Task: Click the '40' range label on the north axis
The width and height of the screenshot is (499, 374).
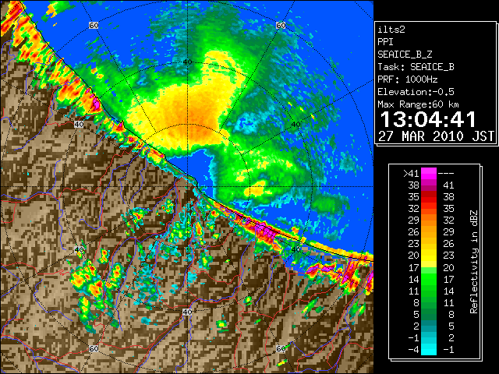Action: (x=187, y=62)
